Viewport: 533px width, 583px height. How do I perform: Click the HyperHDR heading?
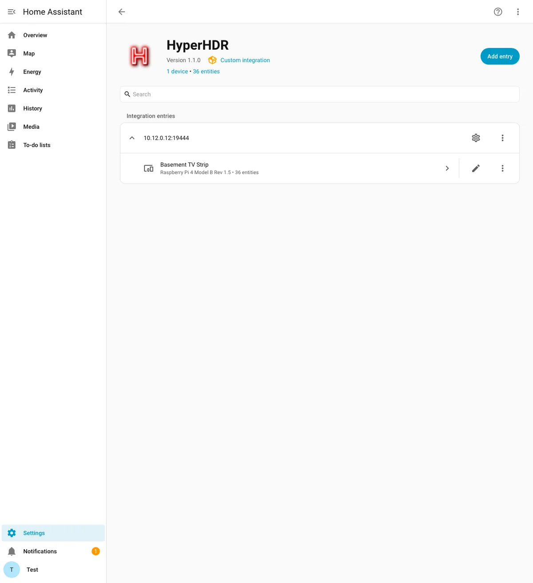pos(198,45)
